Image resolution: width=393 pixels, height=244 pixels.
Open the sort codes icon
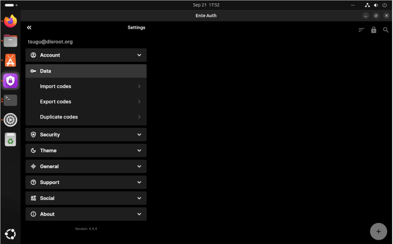(361, 30)
